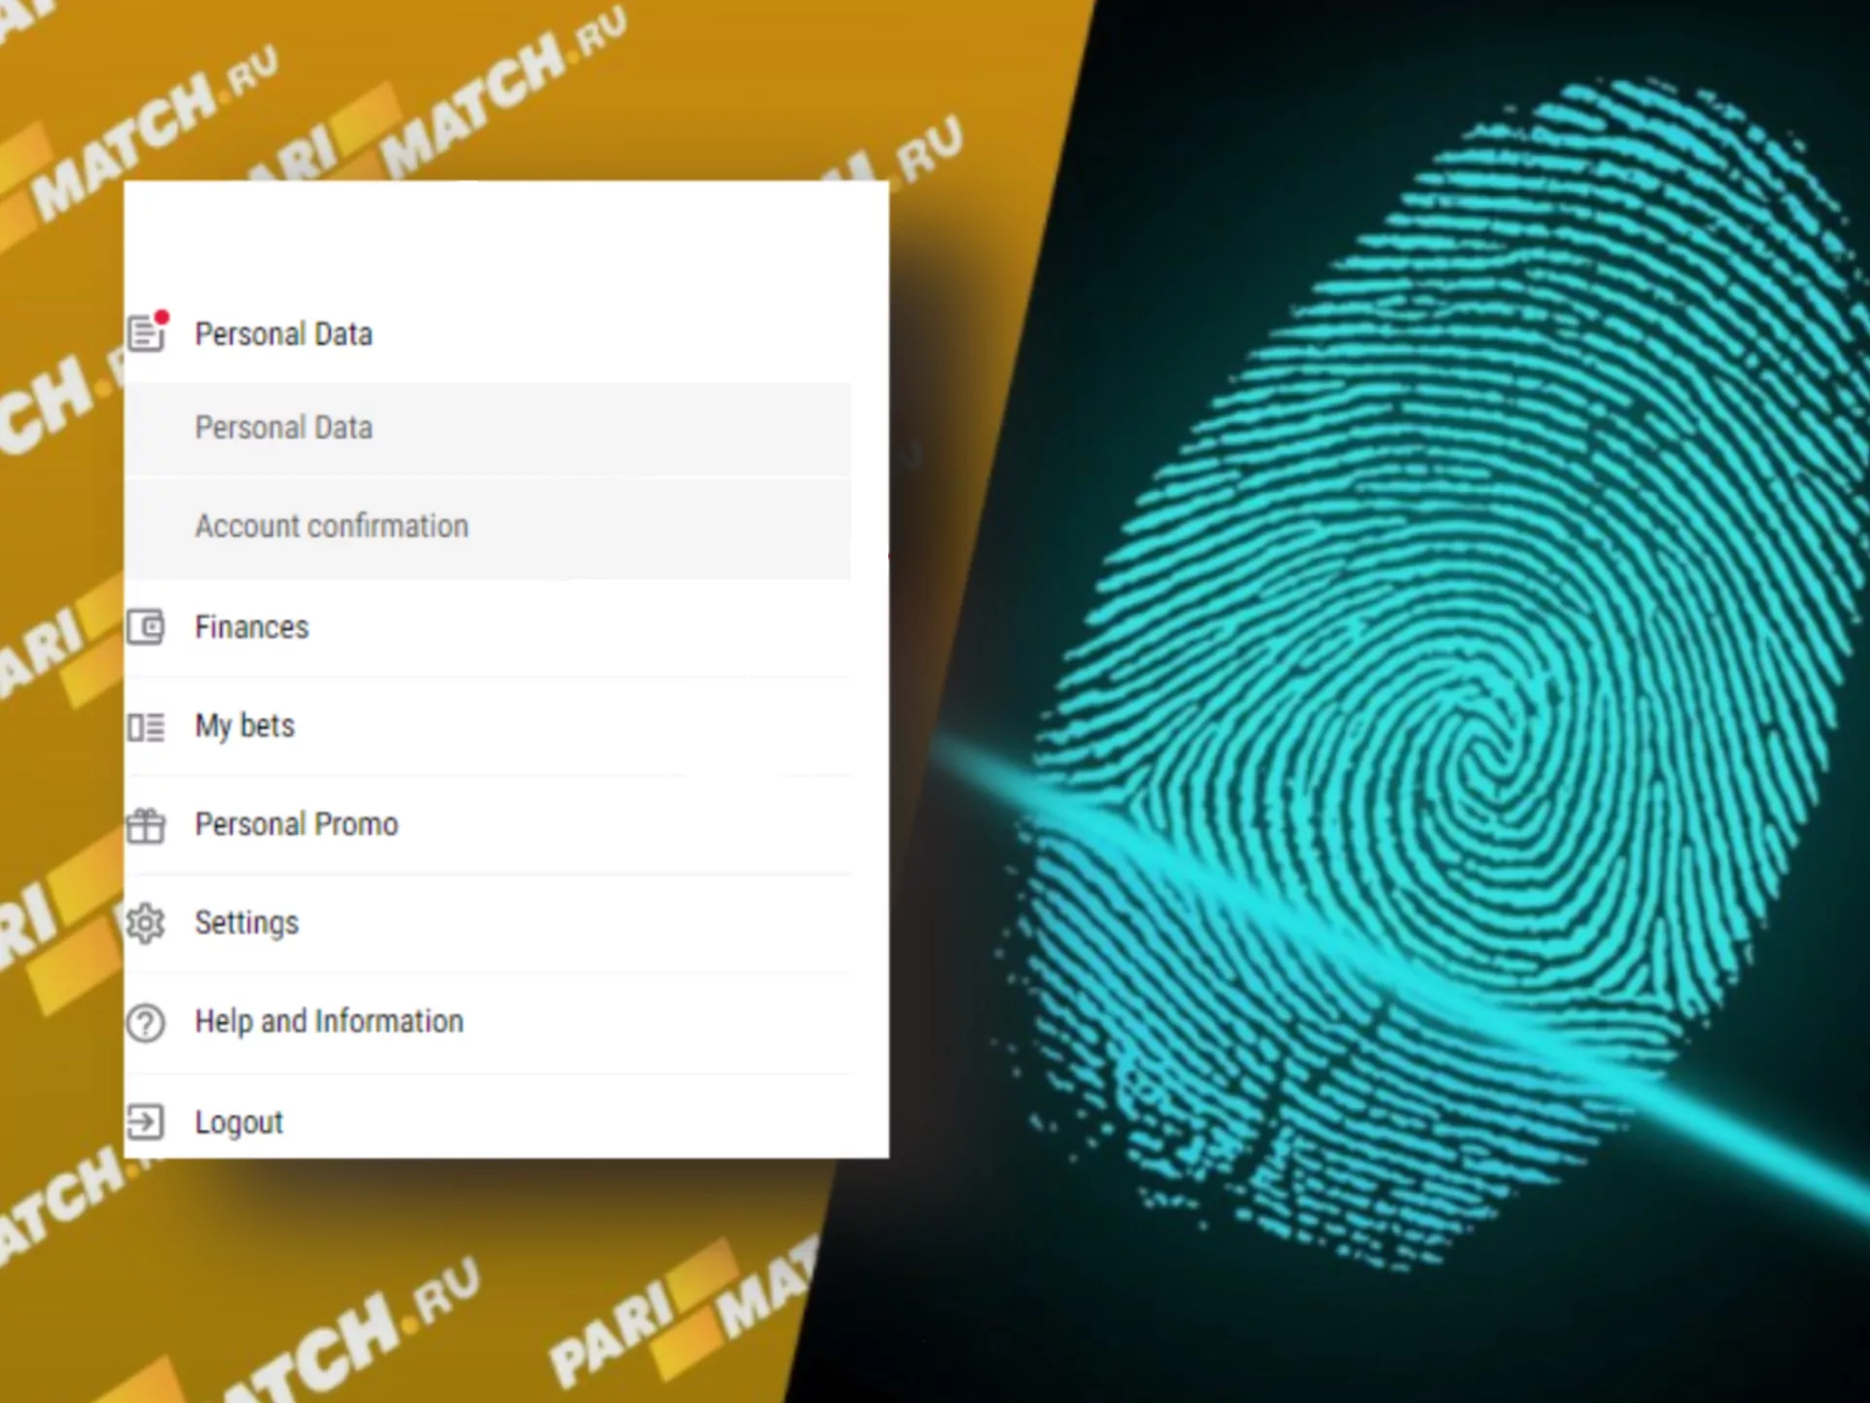Collapse the top Personal Data section
The width and height of the screenshot is (1870, 1403).
pyautogui.click(x=488, y=334)
